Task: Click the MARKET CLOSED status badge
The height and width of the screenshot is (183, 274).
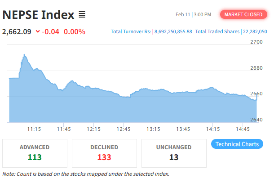Action: pos(243,14)
